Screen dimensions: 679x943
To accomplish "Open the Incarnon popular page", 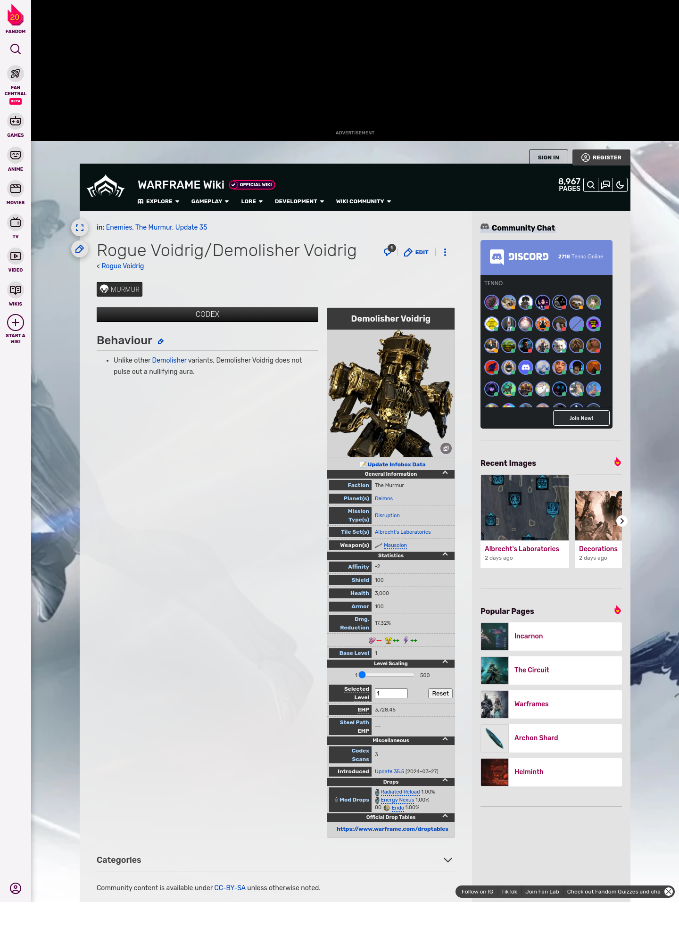I will (x=551, y=637).
